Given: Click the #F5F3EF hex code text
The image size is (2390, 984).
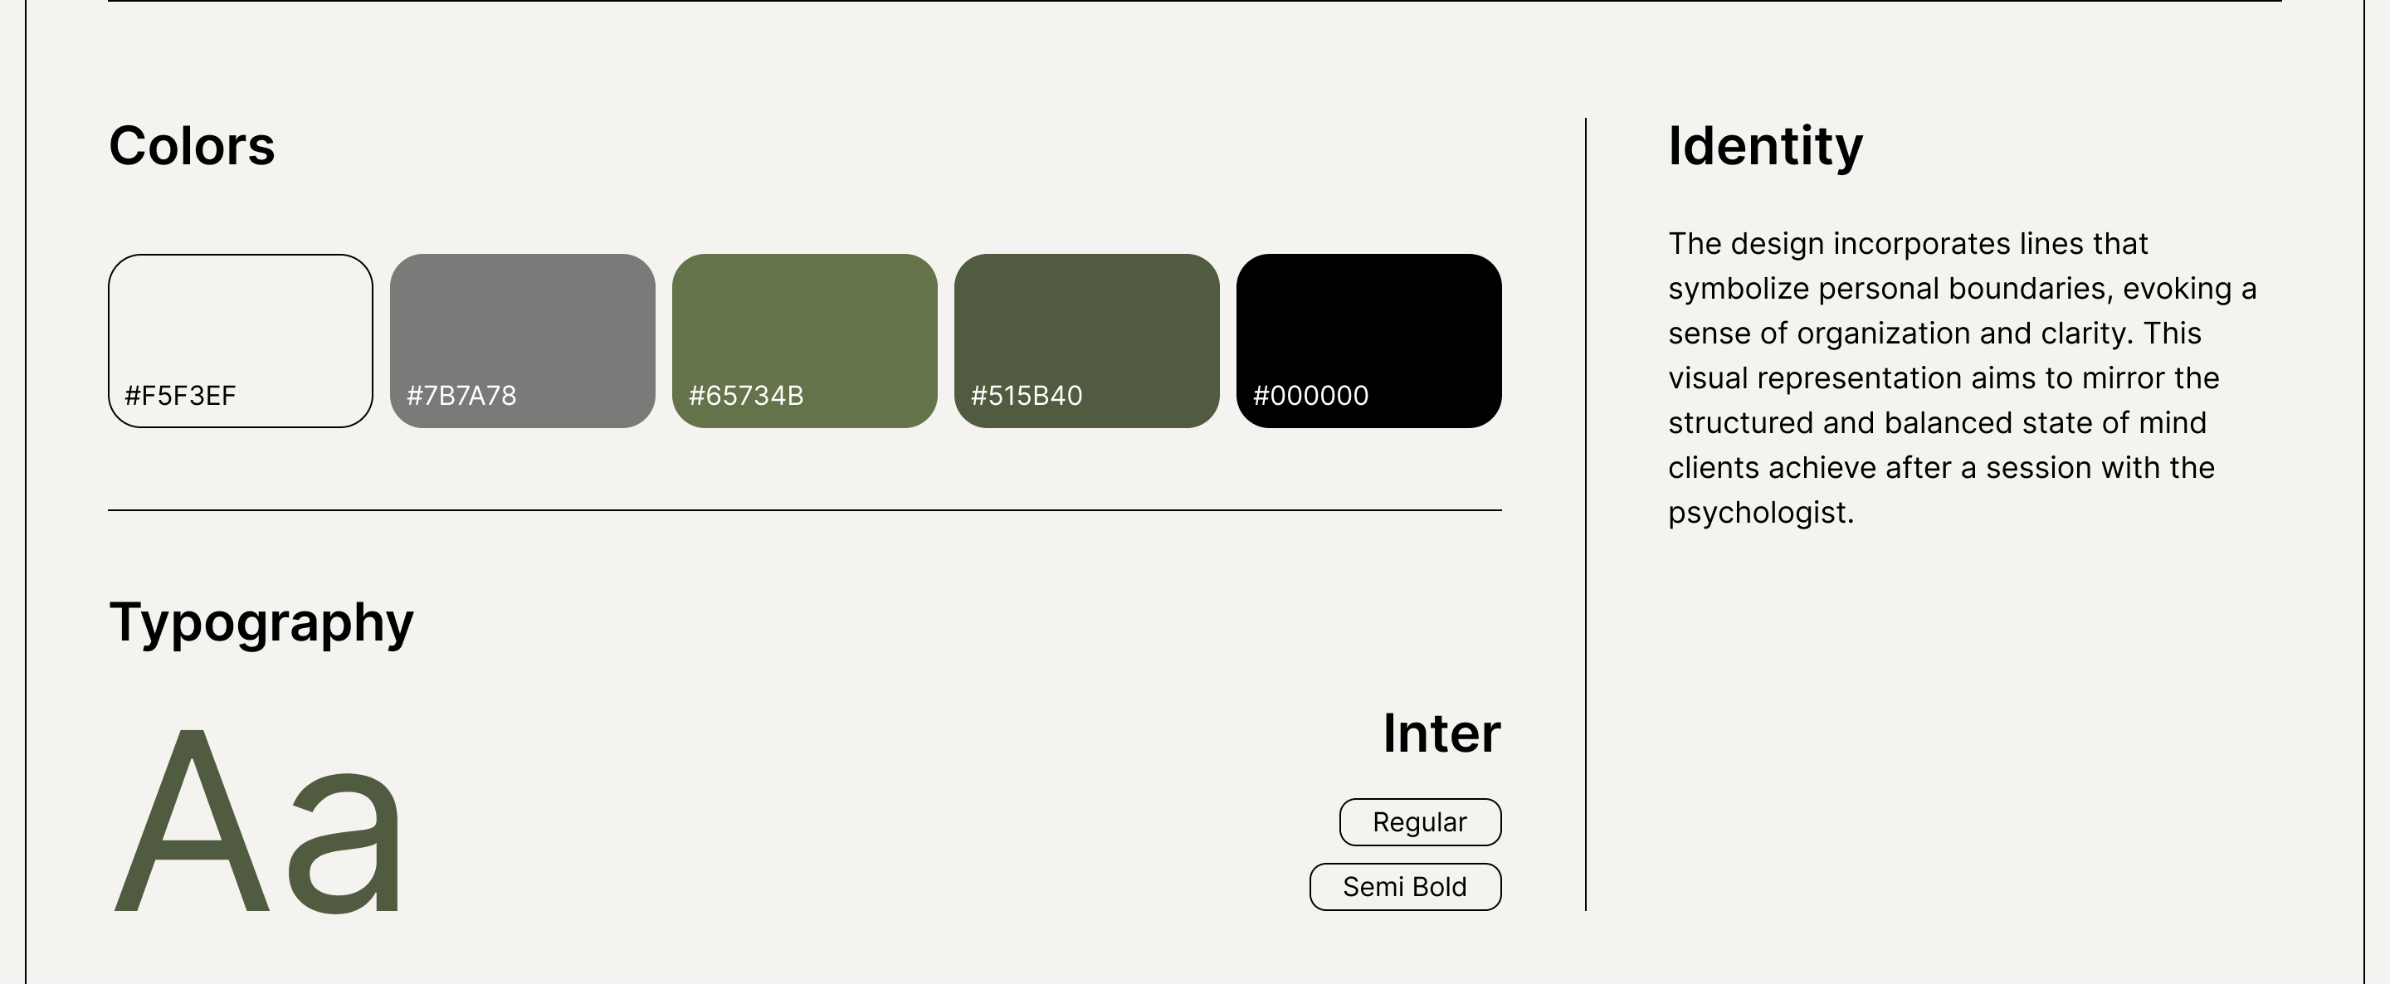Looking at the screenshot, I should pos(180,396).
